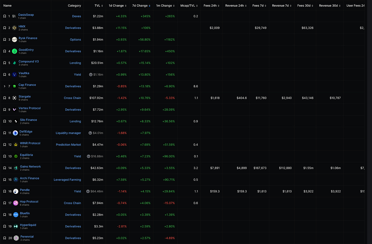The width and height of the screenshot is (372, 244).
Task: Click the Rysk Finance logo icon
Action: [x=15, y=40]
